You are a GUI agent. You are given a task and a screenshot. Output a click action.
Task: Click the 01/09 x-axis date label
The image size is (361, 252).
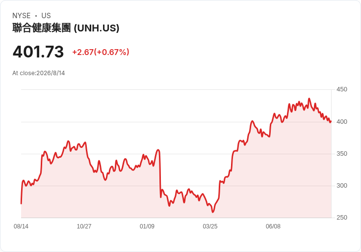[x=147, y=226]
